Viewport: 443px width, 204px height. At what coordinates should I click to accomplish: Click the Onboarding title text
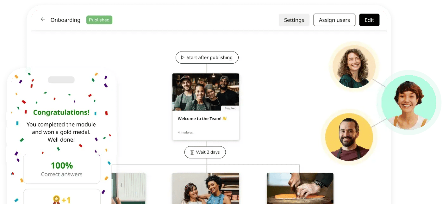[66, 20]
